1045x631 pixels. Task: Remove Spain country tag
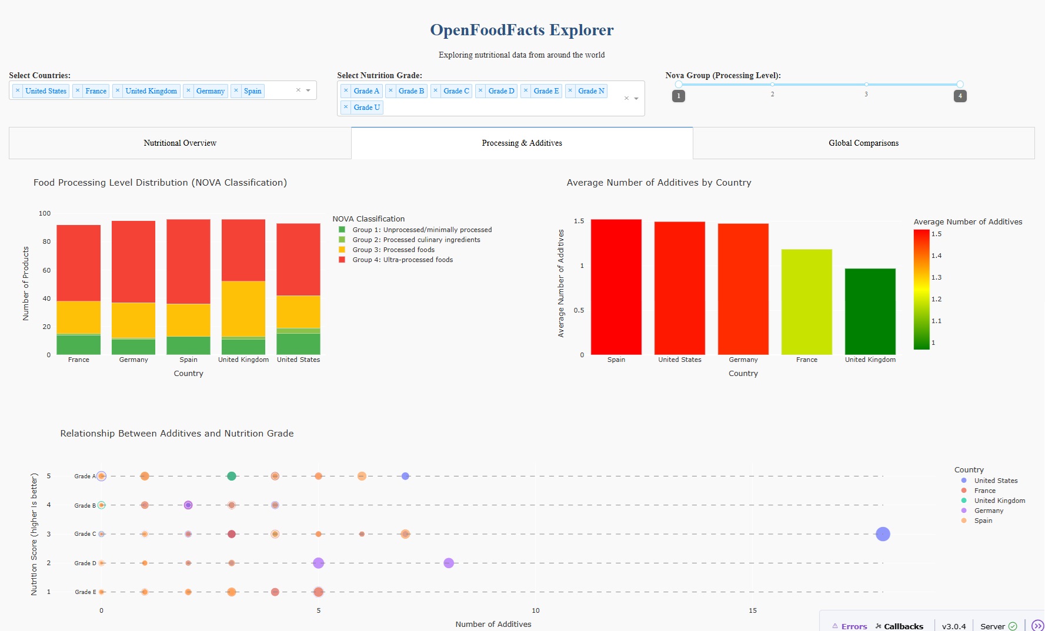coord(236,91)
